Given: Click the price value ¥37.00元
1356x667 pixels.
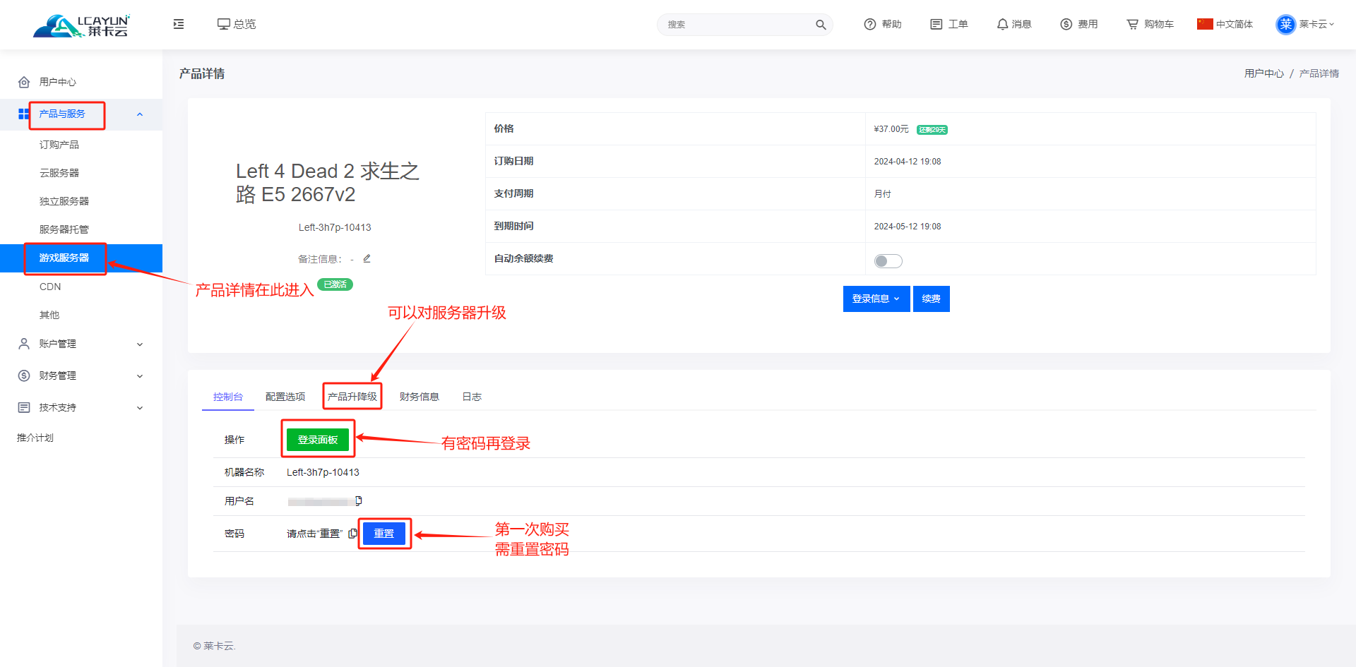Looking at the screenshot, I should [891, 129].
